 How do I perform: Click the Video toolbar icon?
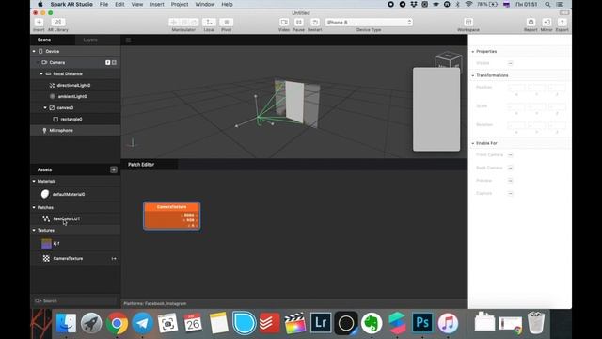[x=284, y=22]
